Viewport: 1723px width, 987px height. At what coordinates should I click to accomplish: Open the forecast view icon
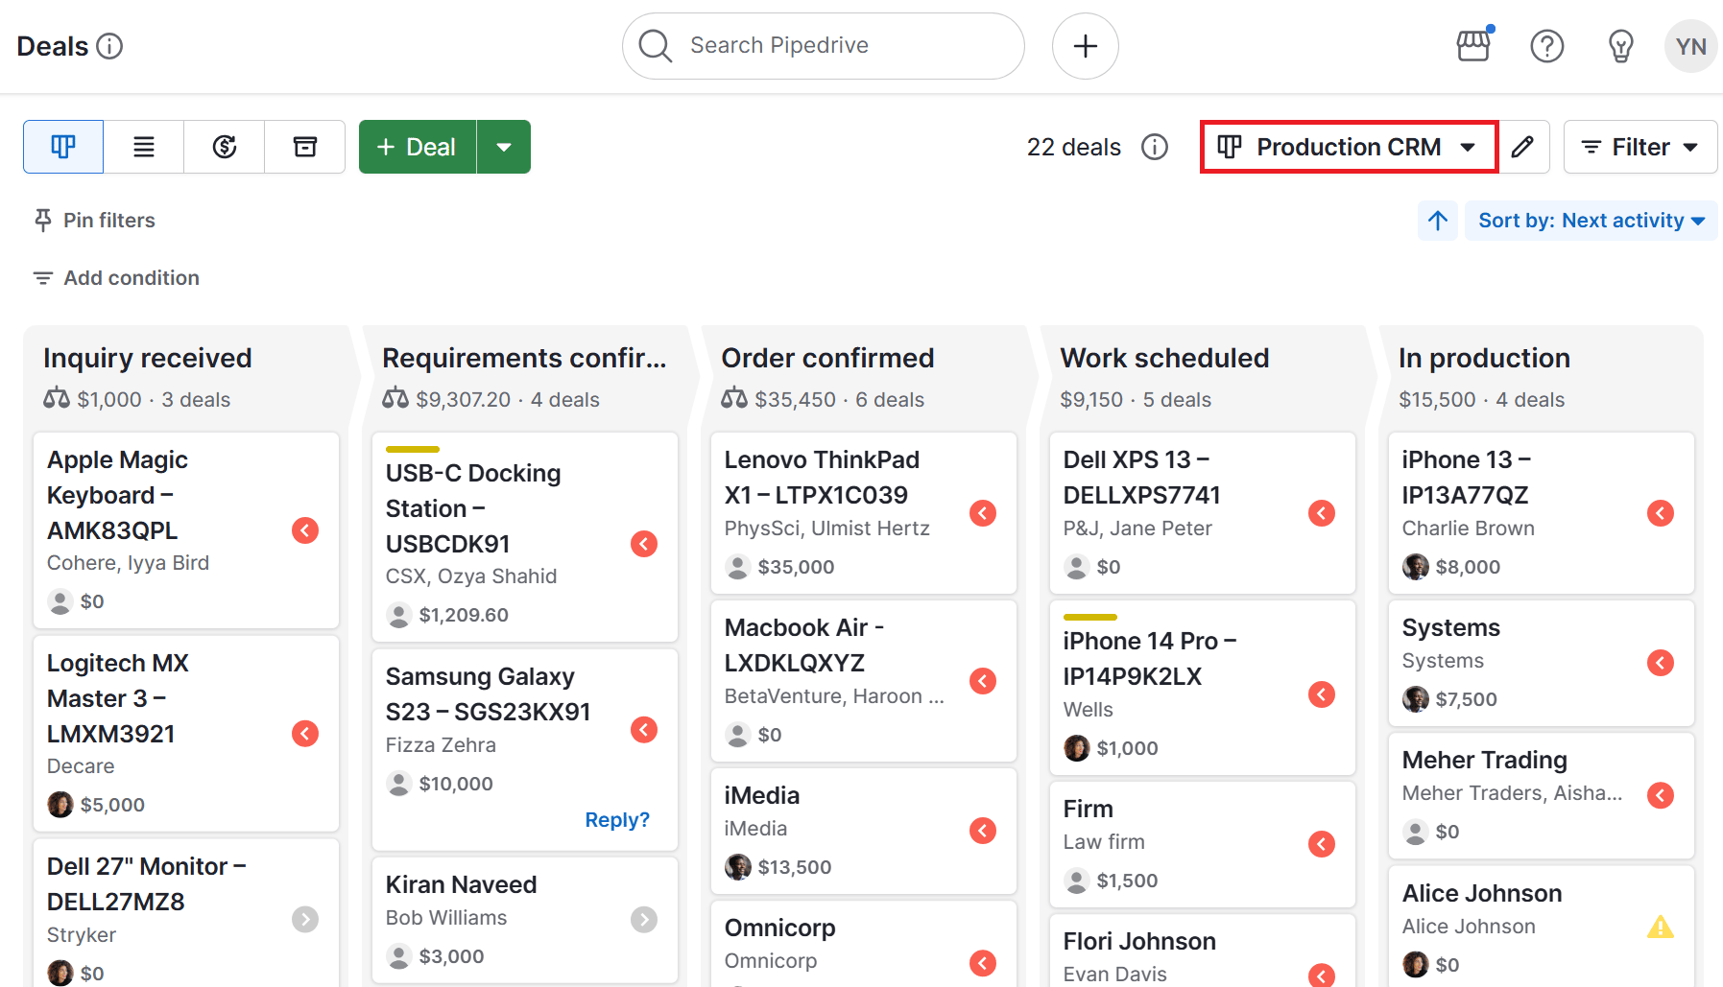[x=224, y=147]
